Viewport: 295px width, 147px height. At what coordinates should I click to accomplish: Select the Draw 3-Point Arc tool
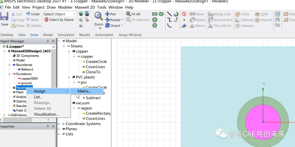[169, 26]
